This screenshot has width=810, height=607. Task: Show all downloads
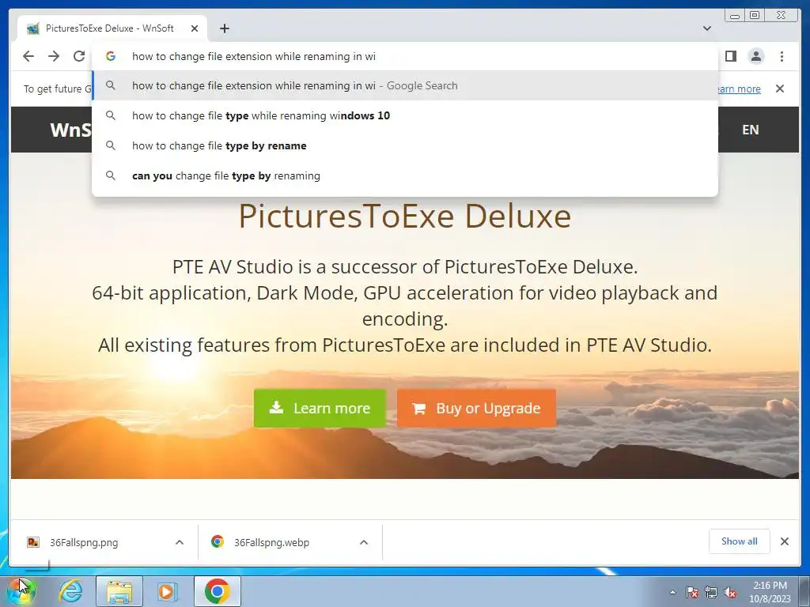740,541
